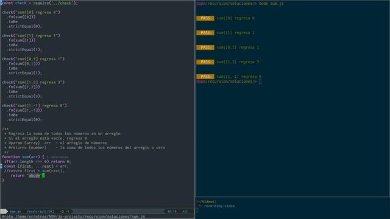Click the 'function sum(arr) {' declaration
The width and height of the screenshot is (390, 219).
coord(23,157)
